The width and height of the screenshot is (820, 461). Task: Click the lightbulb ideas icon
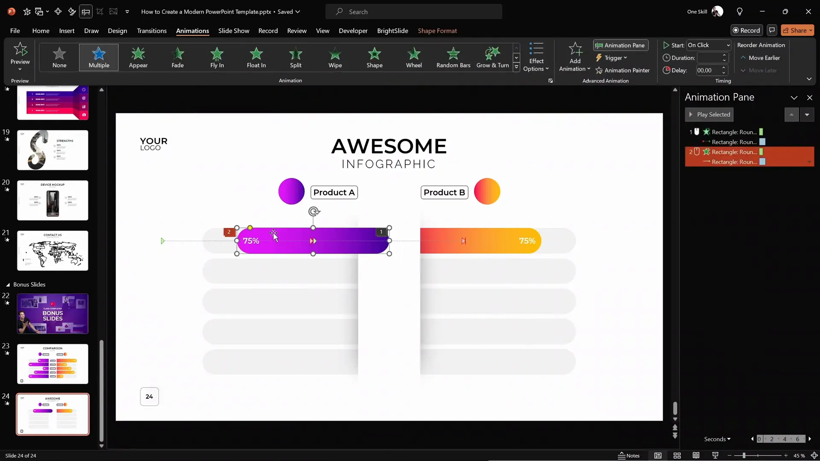click(x=740, y=12)
